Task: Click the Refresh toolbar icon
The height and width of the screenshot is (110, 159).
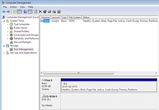Action: tap(36, 12)
